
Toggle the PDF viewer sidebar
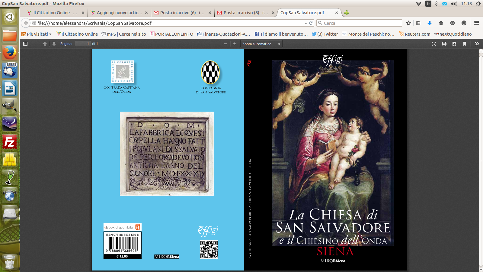25,44
